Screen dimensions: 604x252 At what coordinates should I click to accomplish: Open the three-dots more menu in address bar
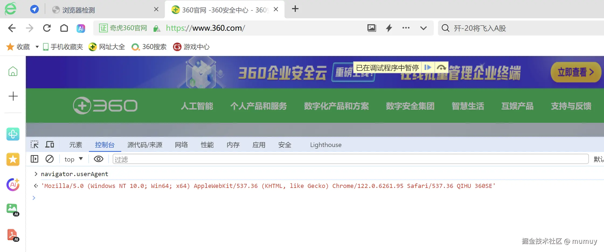[x=406, y=28]
